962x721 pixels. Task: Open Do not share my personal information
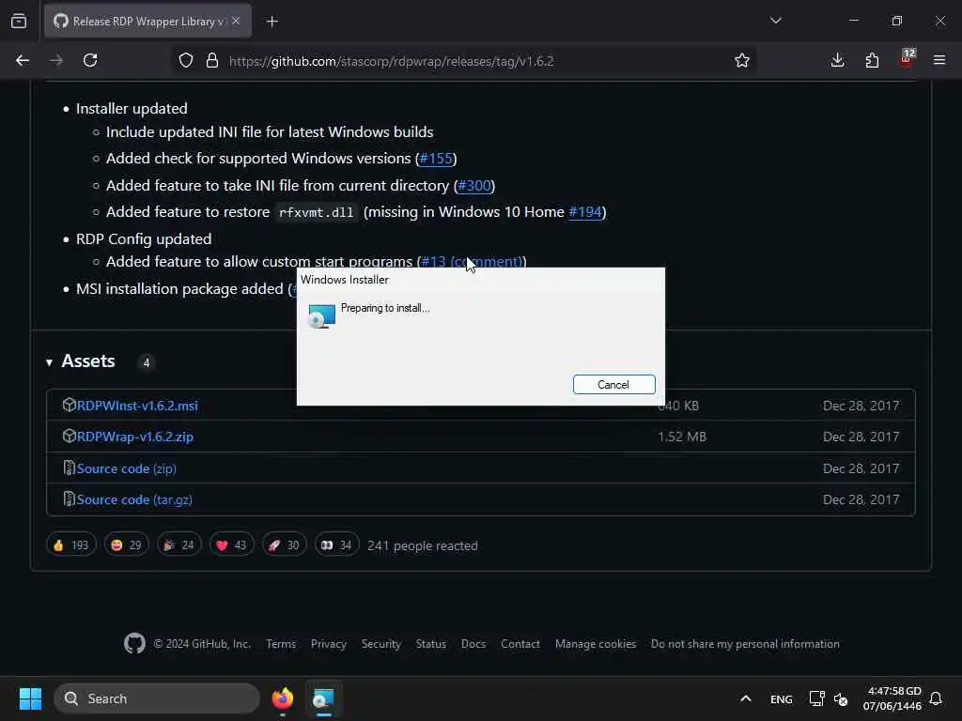745,644
